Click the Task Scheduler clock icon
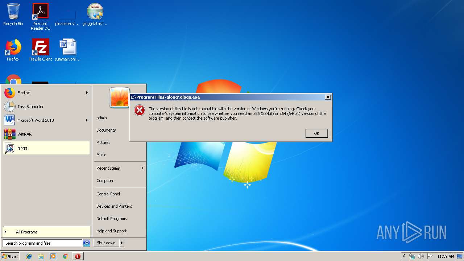464x261 pixels. pyautogui.click(x=10, y=107)
